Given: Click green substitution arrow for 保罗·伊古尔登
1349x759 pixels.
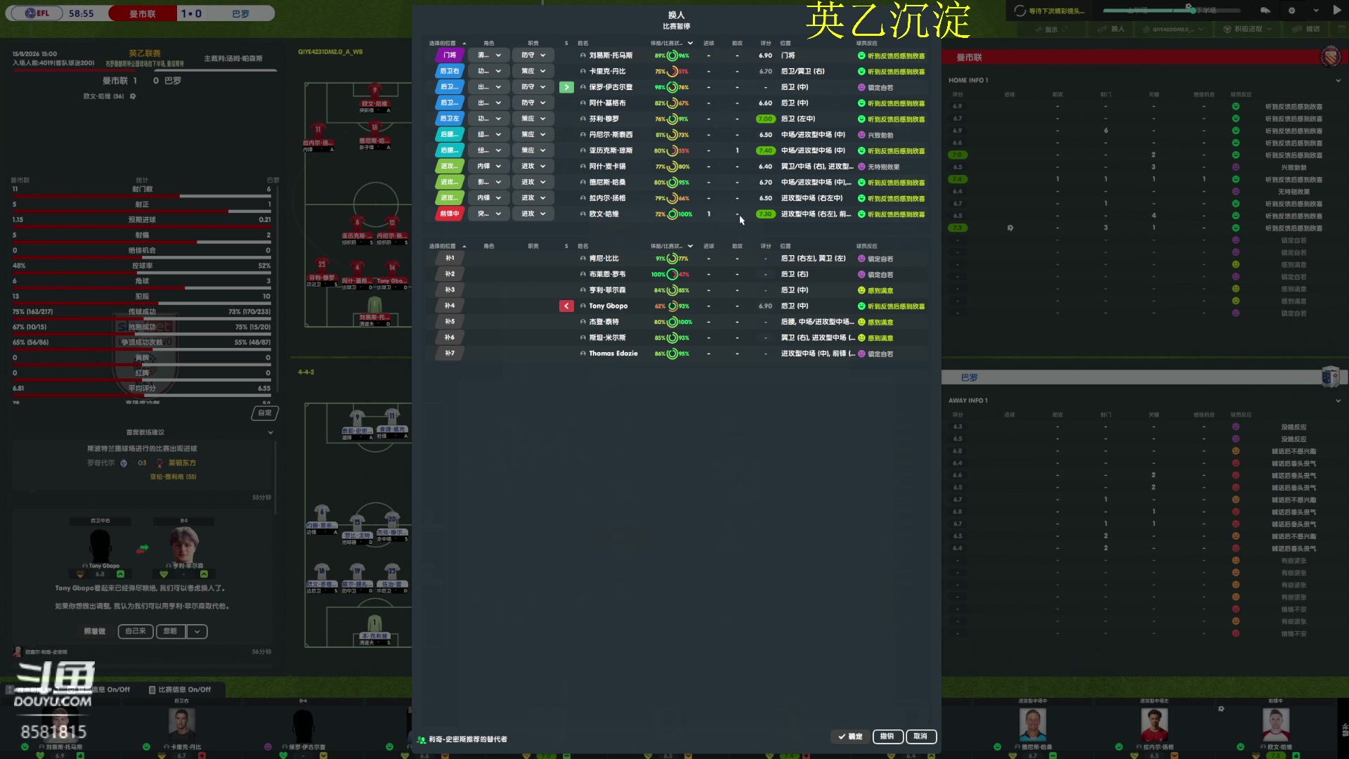Looking at the screenshot, I should [566, 87].
